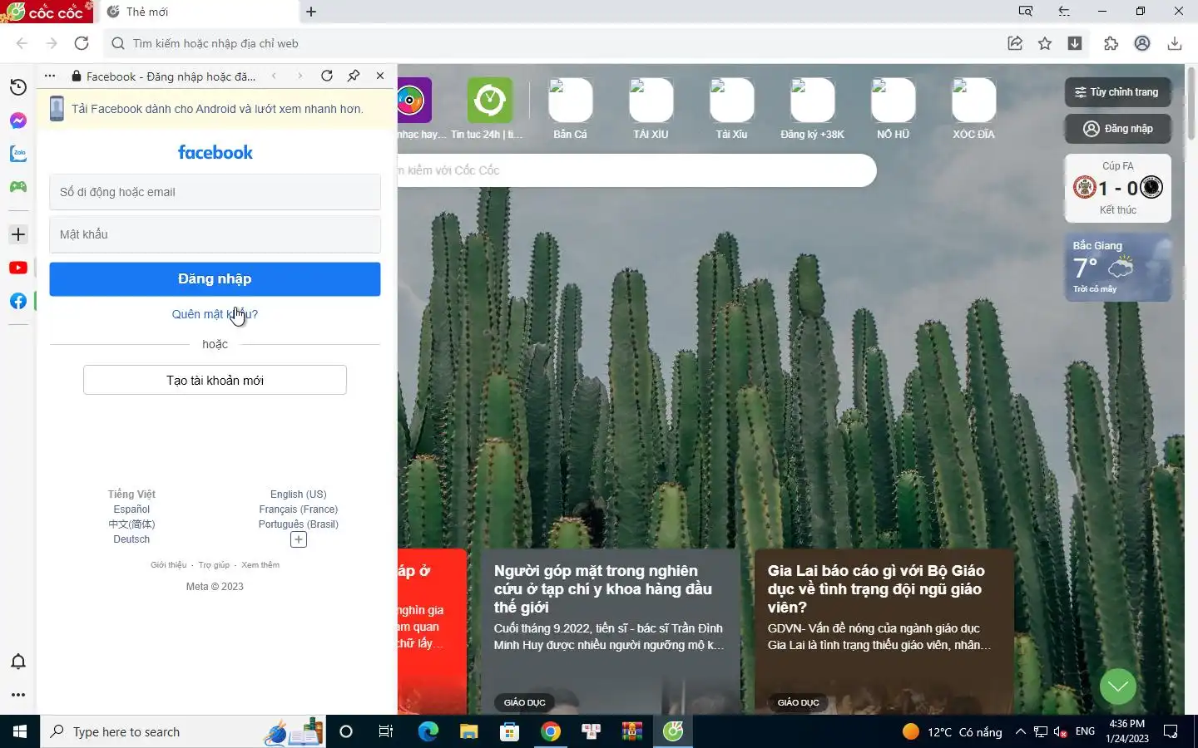Click the share page icon in address bar
1198x748 pixels.
pos(1015,43)
